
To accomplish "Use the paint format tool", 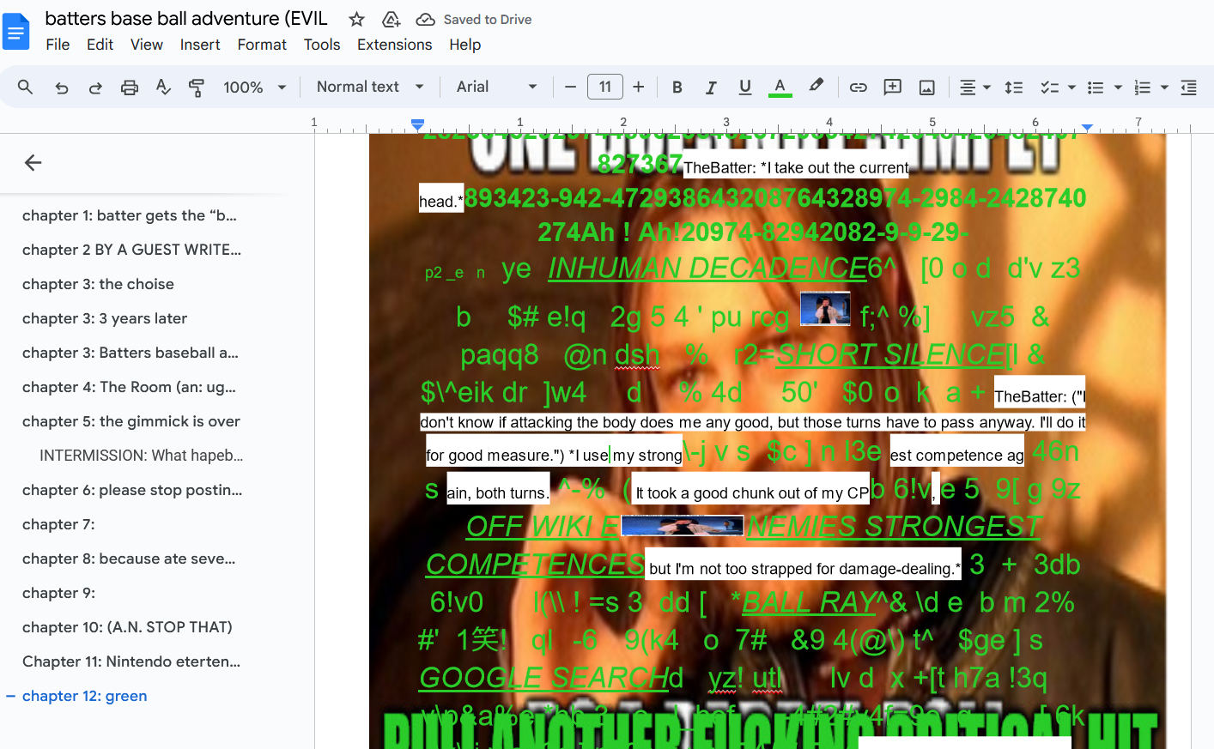I will (x=197, y=87).
